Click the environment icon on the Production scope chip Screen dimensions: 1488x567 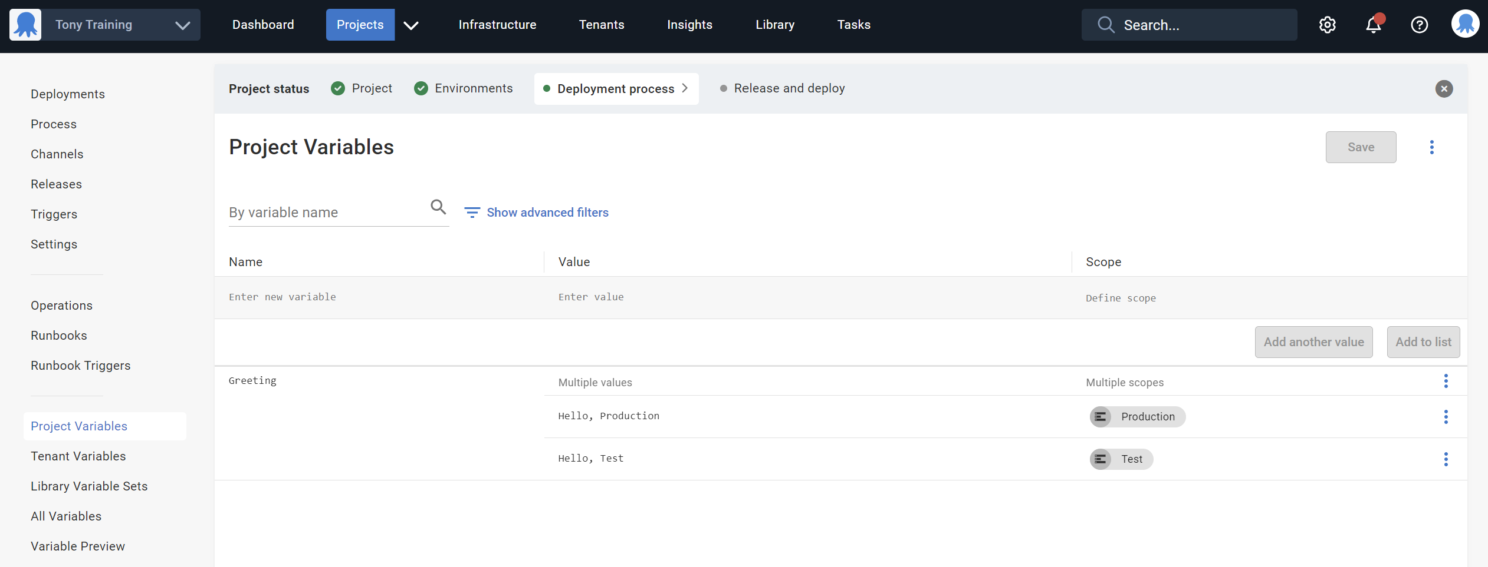(x=1101, y=417)
